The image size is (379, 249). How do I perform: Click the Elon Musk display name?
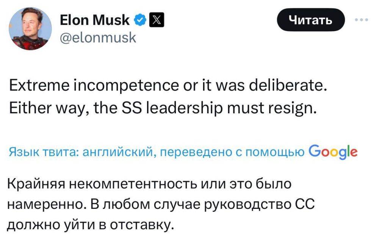(x=94, y=19)
